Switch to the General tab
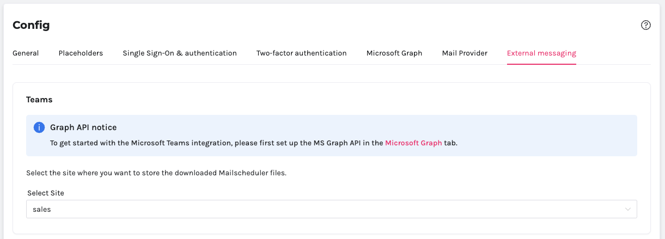Screen dimensions: 665x239 pyautogui.click(x=26, y=53)
